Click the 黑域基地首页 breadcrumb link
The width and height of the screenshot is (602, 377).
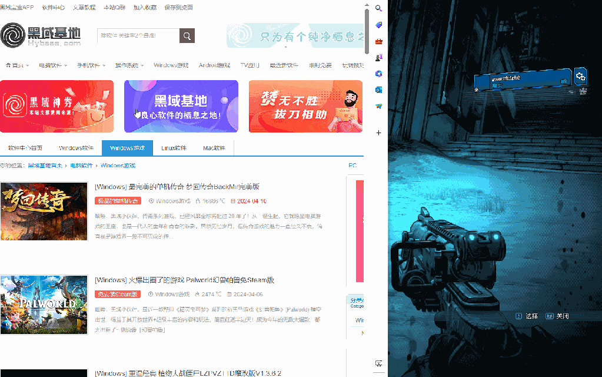45,166
